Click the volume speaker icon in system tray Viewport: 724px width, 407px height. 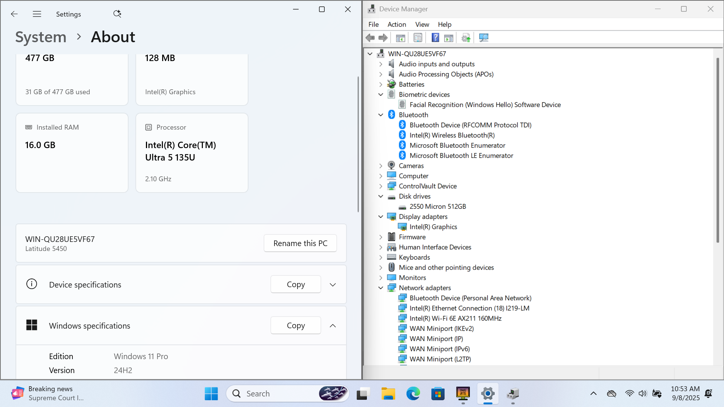click(x=643, y=394)
